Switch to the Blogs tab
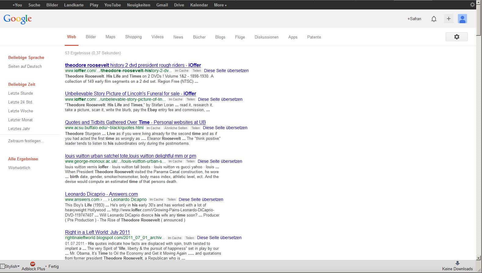 (220, 37)
